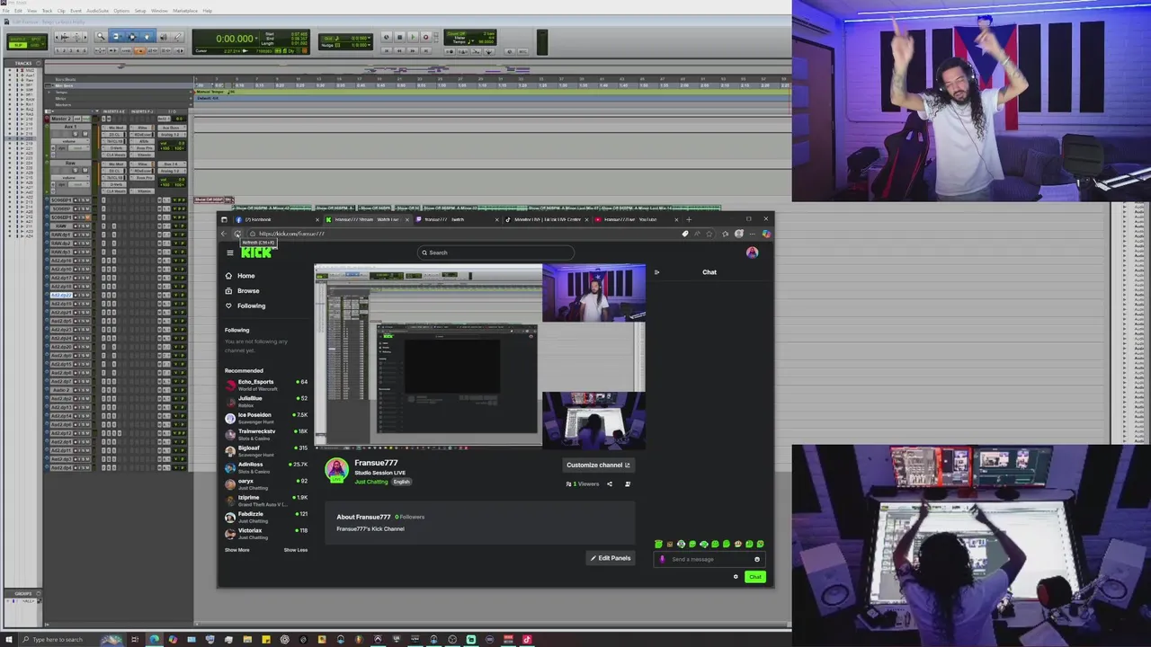Open the main counter format dropdown
This screenshot has width=1151, height=647.
pyautogui.click(x=256, y=39)
